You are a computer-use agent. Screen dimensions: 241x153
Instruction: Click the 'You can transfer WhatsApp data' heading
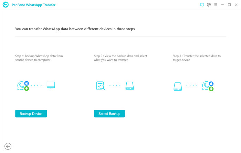[x=75, y=29]
